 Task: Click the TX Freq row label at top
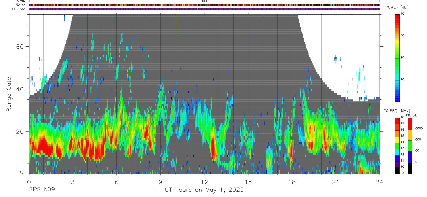[19, 9]
